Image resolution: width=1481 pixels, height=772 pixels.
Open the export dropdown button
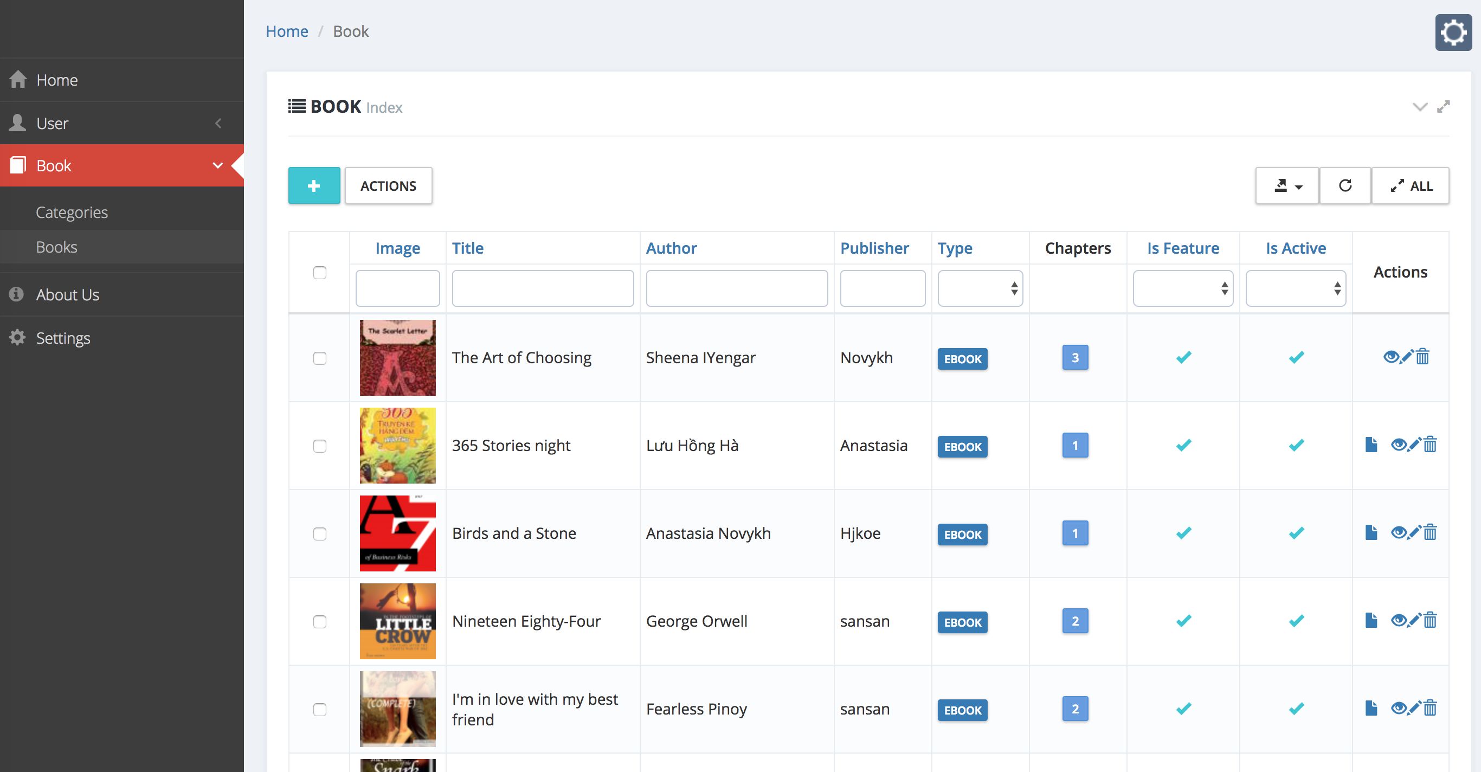tap(1287, 185)
